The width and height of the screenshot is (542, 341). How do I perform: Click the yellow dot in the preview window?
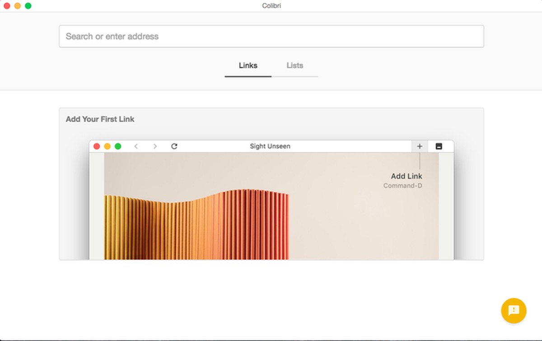coord(107,146)
